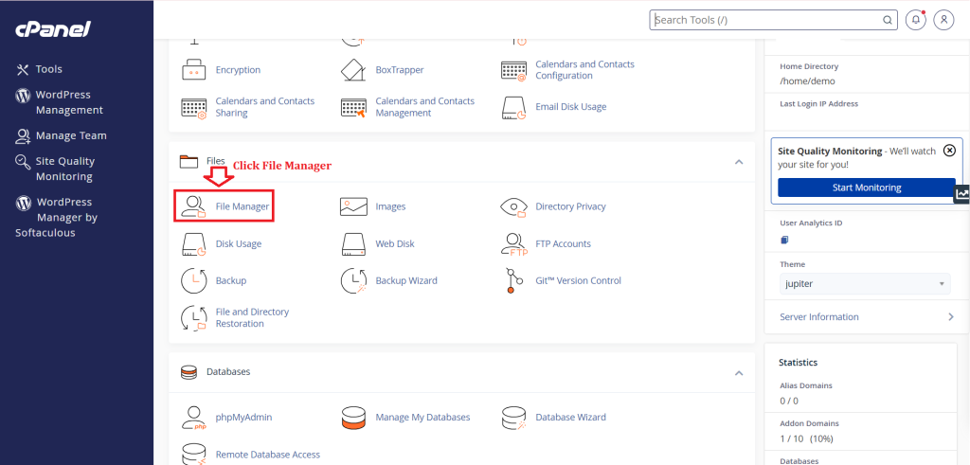Open the Email Disk Usage icon
970x465 pixels.
click(x=513, y=107)
